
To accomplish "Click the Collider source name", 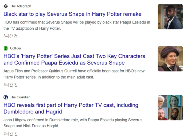I will click(15, 48).
